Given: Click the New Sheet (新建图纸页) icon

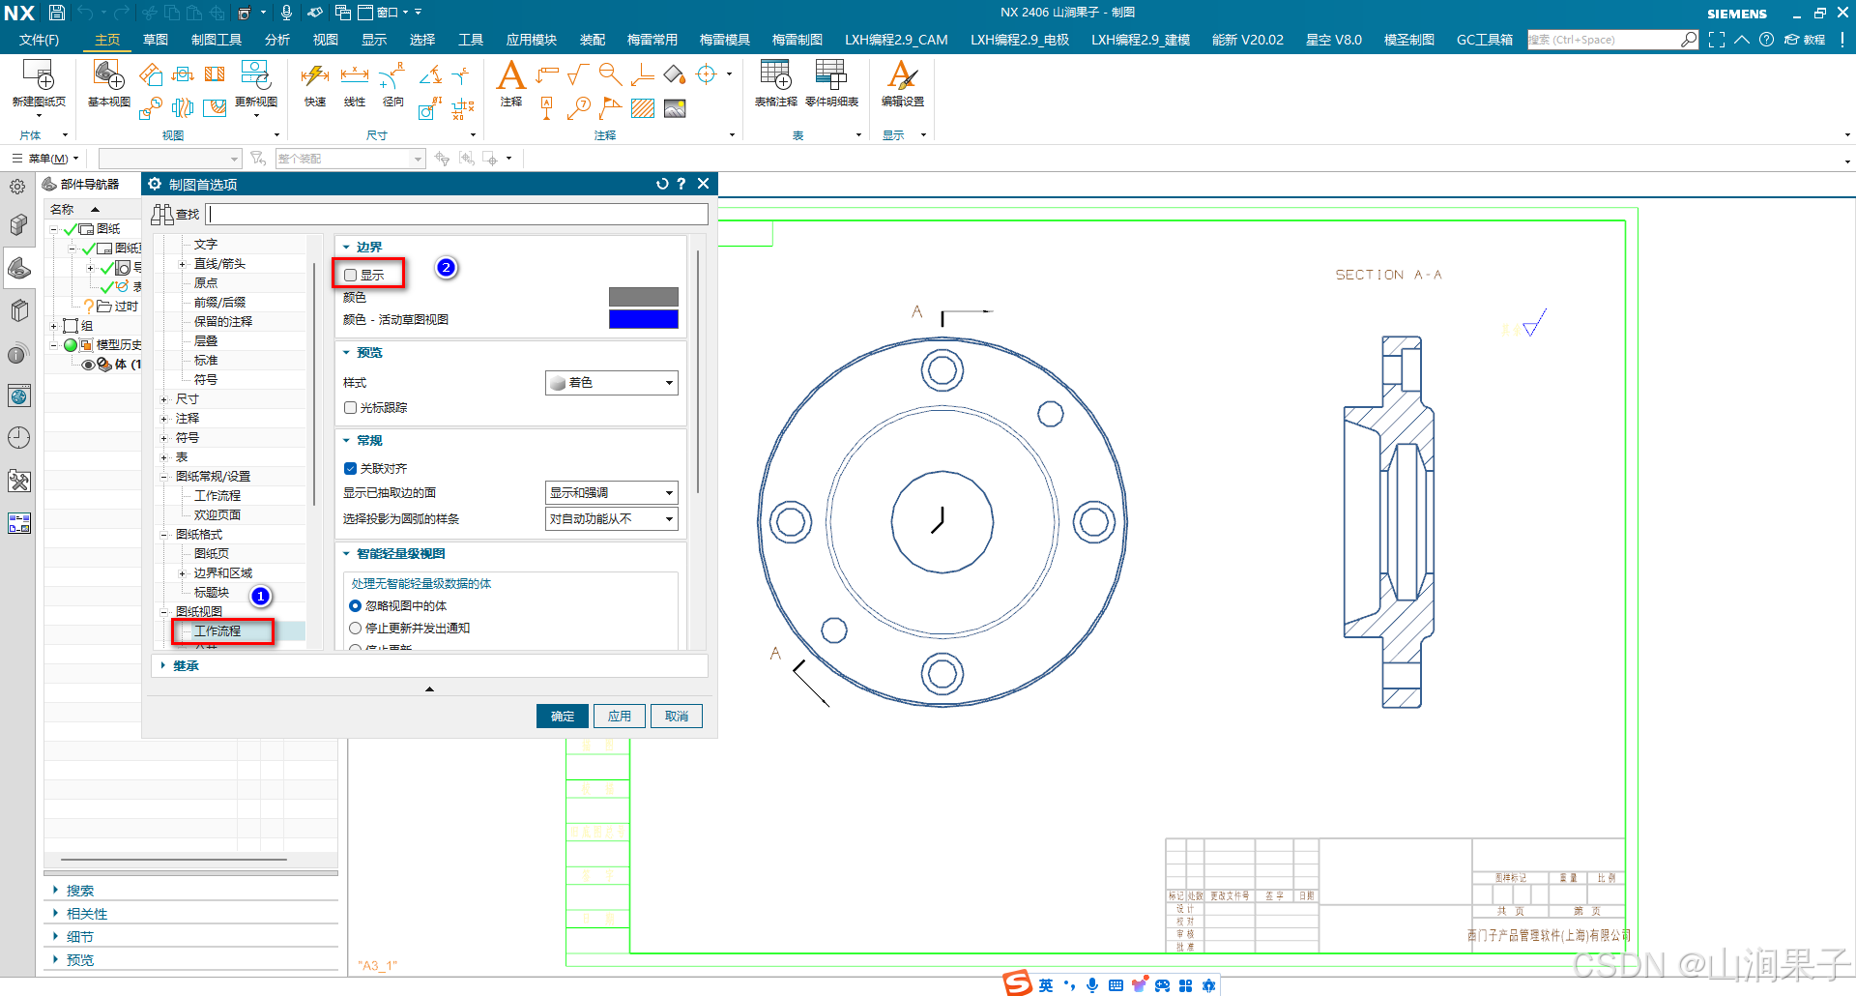Looking at the screenshot, I should pyautogui.click(x=39, y=75).
